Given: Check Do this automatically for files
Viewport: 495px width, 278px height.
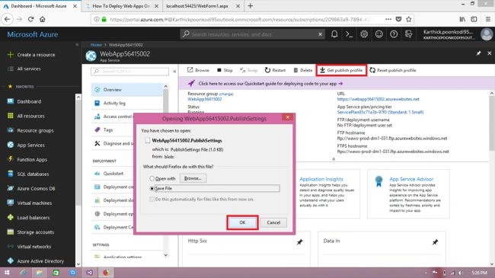Looking at the screenshot, I should coord(152,200).
